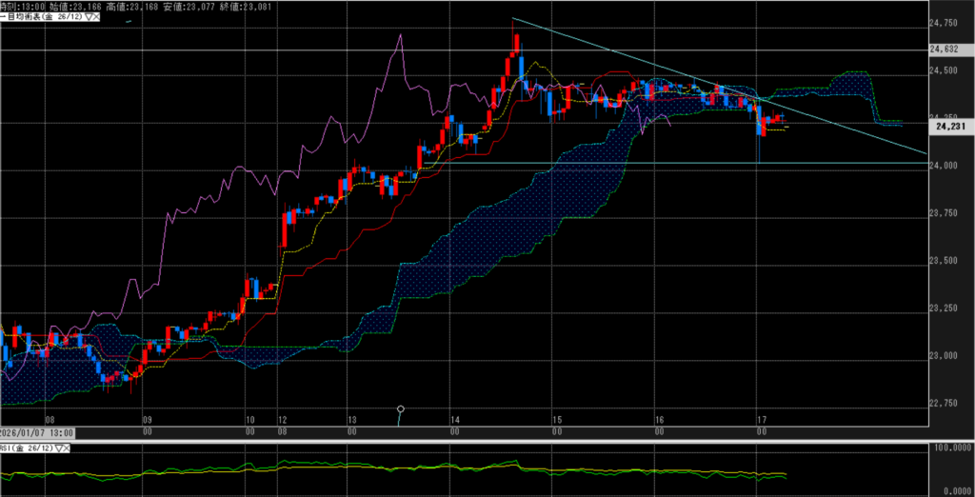Viewport: 975px width, 497px height.
Task: Click the 23,000 price axis label
Action: click(943, 356)
